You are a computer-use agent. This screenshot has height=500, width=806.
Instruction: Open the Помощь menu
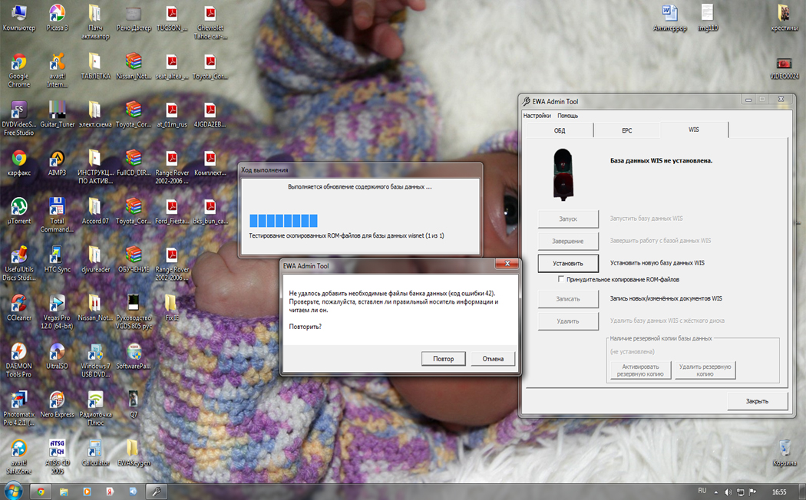coord(567,116)
